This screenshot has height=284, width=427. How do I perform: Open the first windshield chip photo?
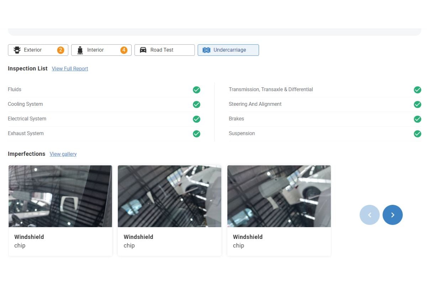pyautogui.click(x=60, y=196)
